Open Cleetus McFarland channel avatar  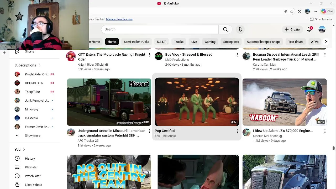(x=246, y=132)
